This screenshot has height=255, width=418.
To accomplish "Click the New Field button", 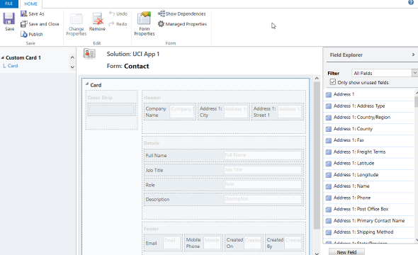I will [x=346, y=252].
